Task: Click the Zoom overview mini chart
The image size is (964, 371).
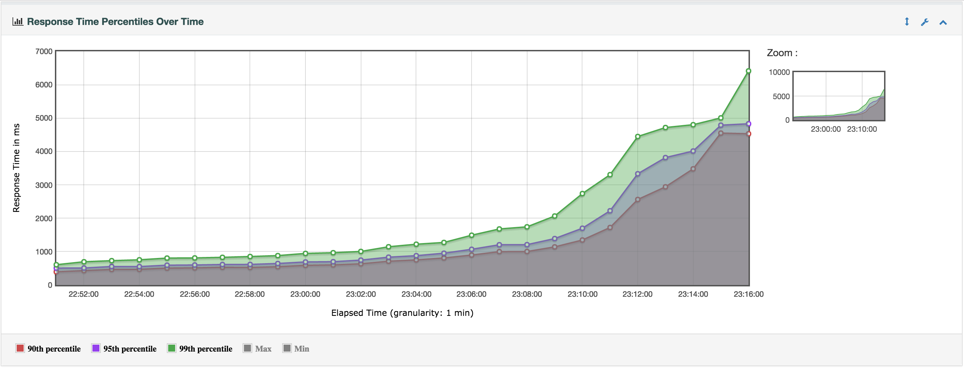Action: 838,96
